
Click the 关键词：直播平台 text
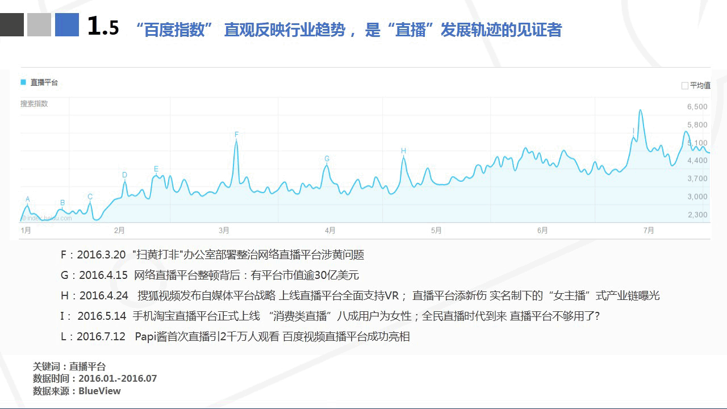[69, 367]
